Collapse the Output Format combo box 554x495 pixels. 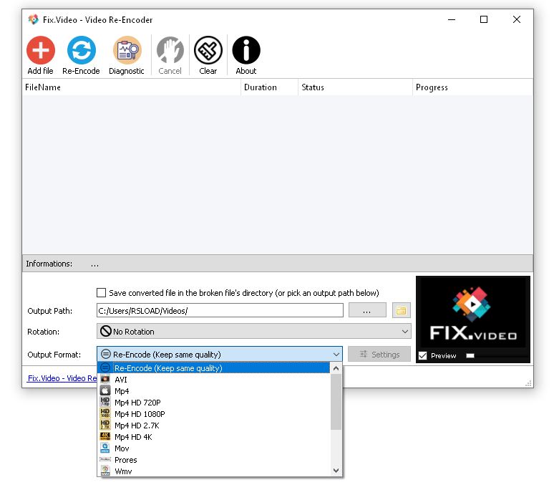click(x=336, y=354)
